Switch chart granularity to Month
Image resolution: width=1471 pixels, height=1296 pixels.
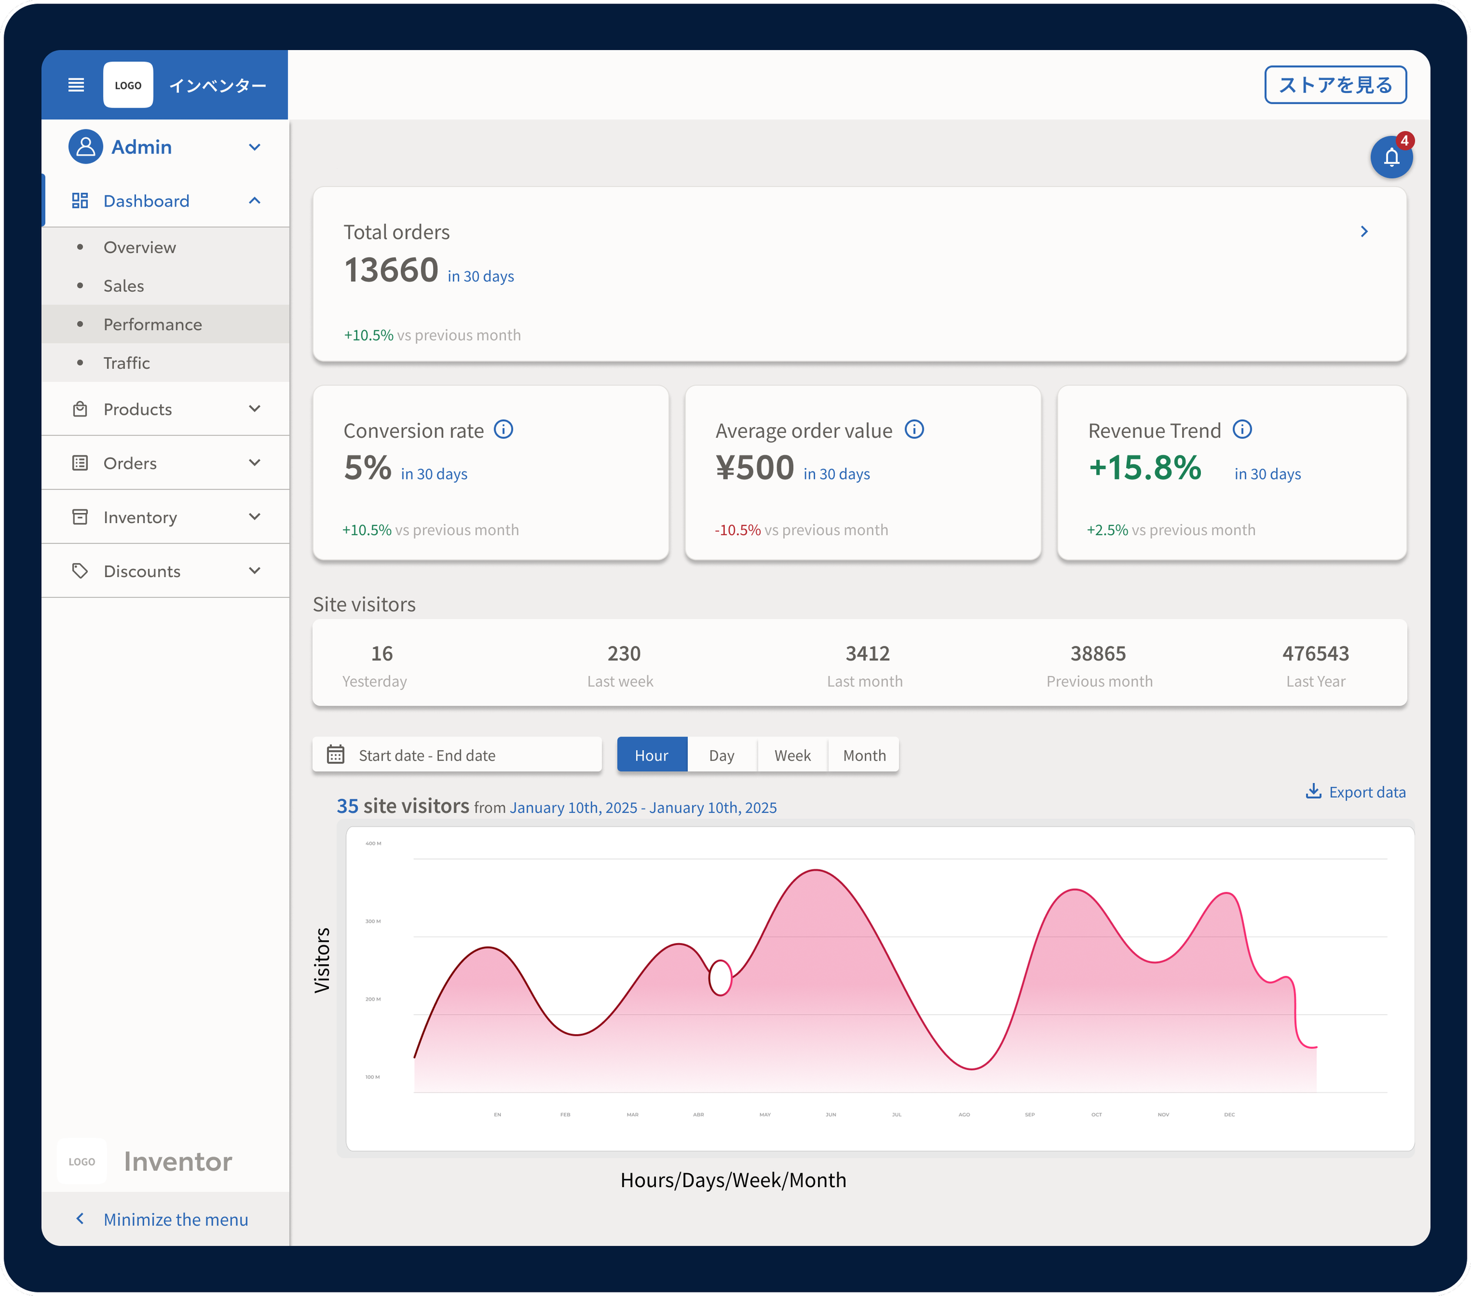click(864, 755)
